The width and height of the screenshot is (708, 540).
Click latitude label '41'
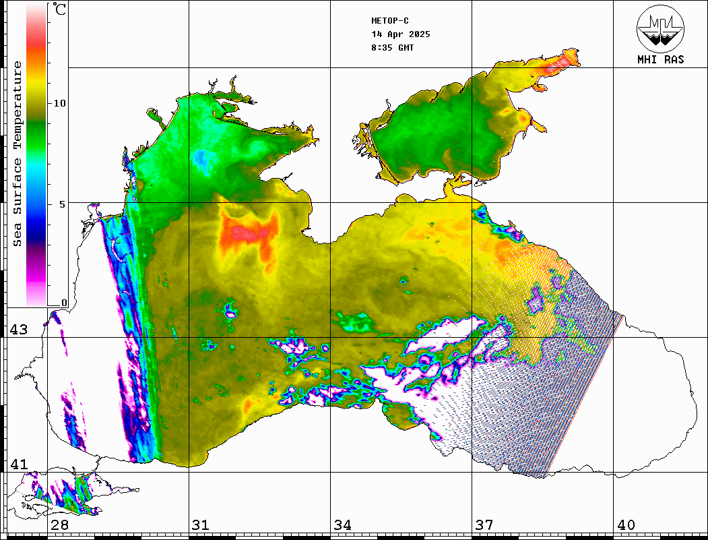tap(19, 464)
